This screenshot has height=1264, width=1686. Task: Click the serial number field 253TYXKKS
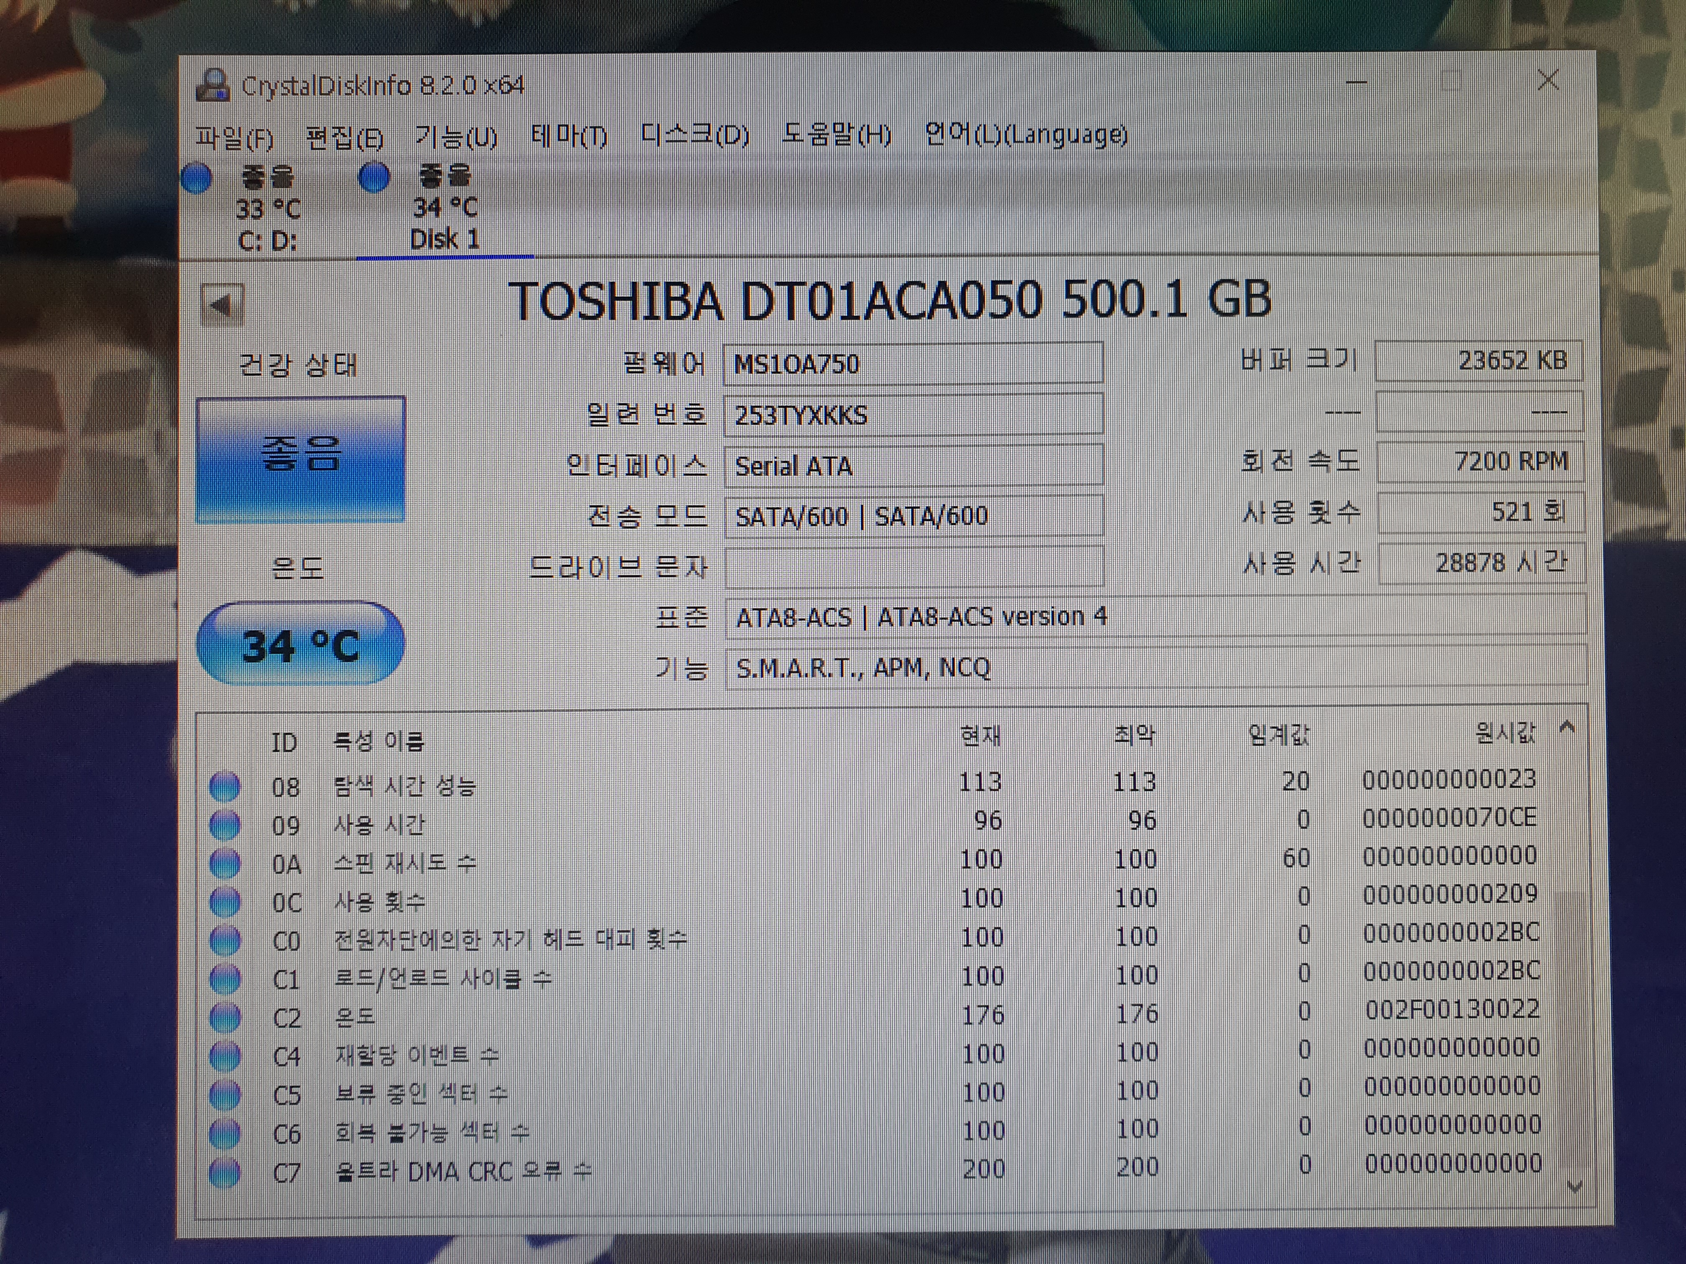pyautogui.click(x=913, y=415)
